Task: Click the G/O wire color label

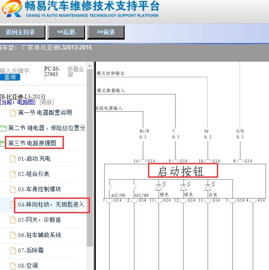Action: 240,131
